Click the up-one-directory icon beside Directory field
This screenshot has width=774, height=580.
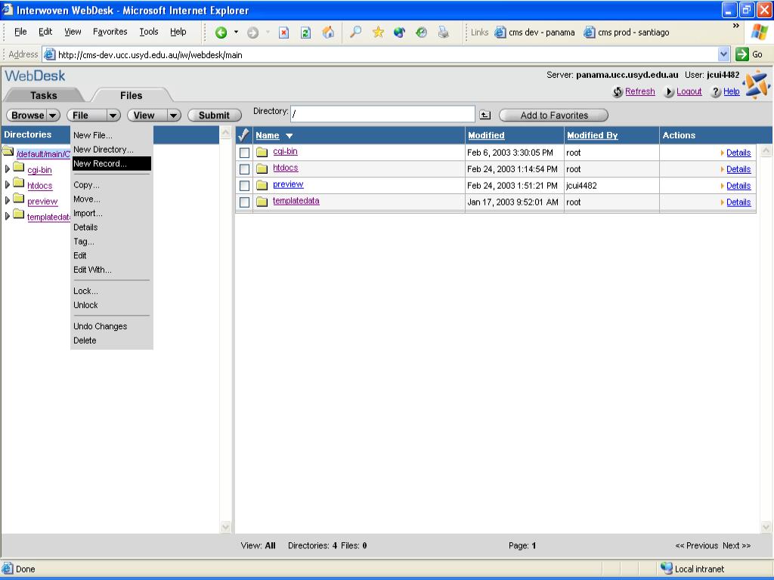coord(485,115)
